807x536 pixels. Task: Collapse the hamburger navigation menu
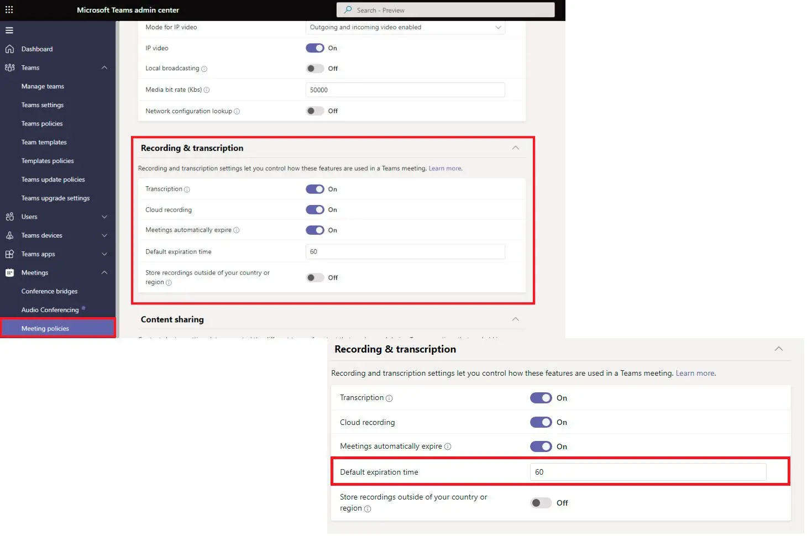pos(9,30)
